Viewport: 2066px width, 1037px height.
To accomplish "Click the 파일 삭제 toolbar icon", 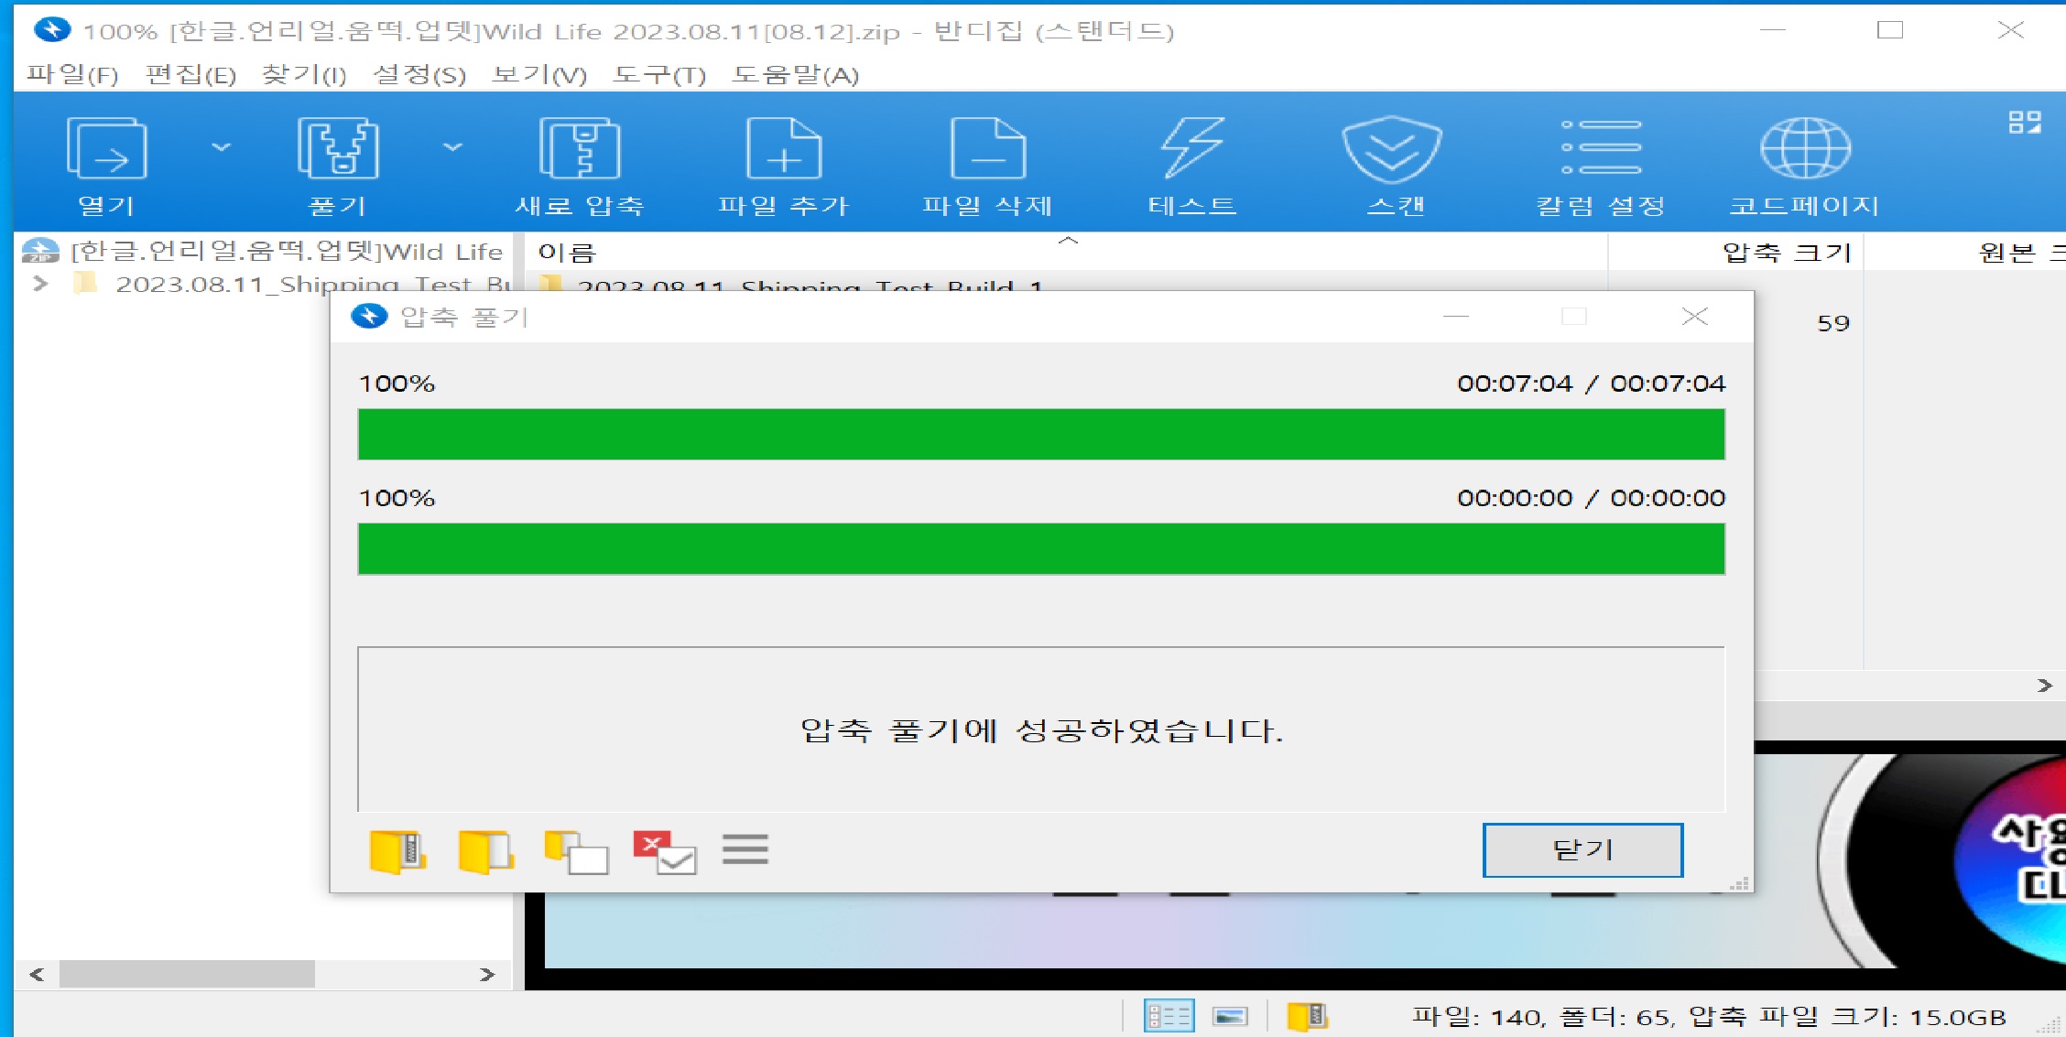I will 987,149.
